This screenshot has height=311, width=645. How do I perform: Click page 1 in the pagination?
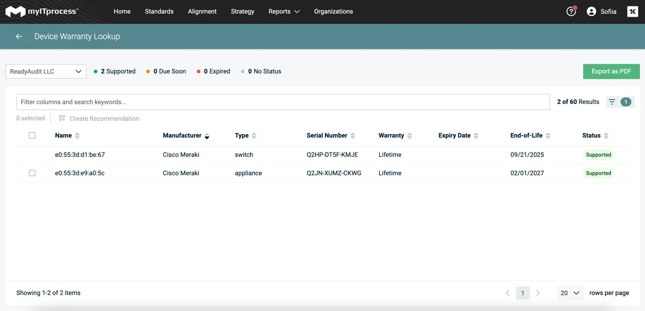click(x=522, y=293)
